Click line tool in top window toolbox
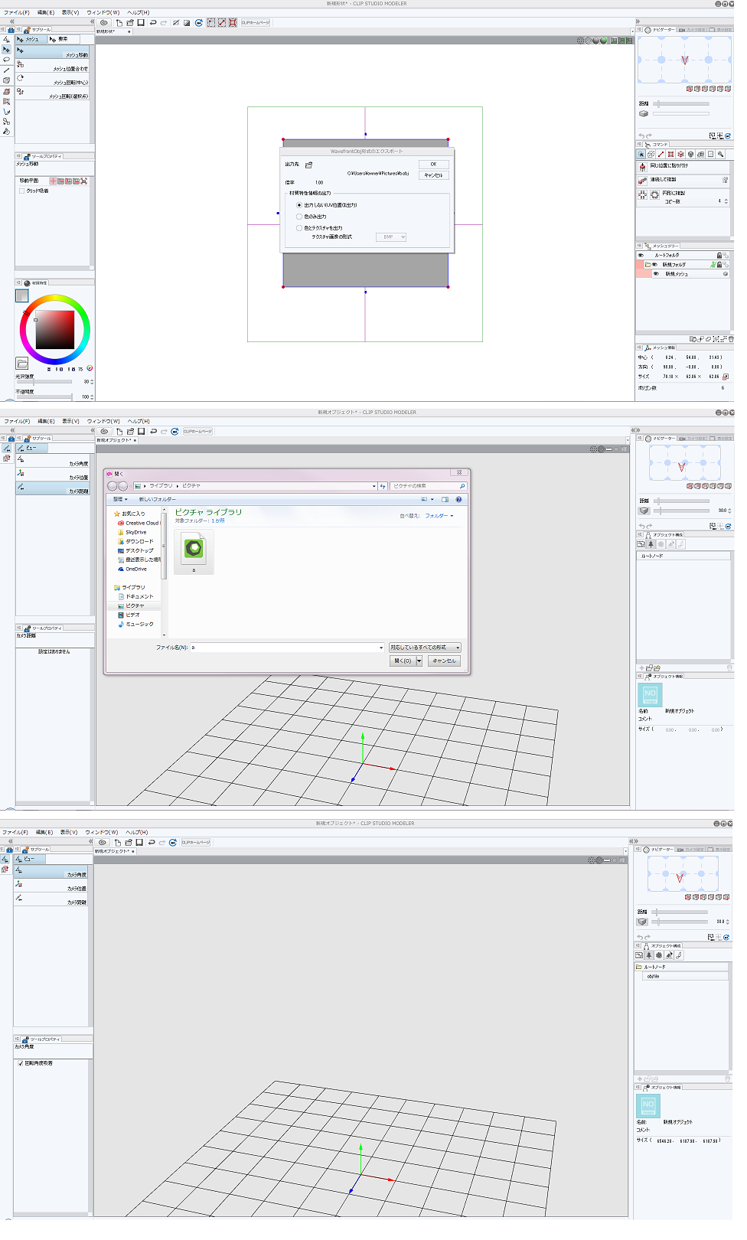Screen dimensions: 747x1240 (x=6, y=70)
